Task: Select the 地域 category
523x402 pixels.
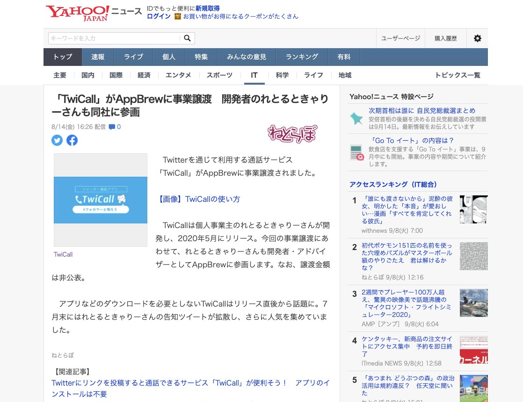Action: coord(345,75)
